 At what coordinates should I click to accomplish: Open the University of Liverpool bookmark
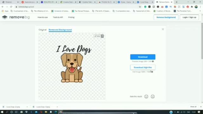60,11
